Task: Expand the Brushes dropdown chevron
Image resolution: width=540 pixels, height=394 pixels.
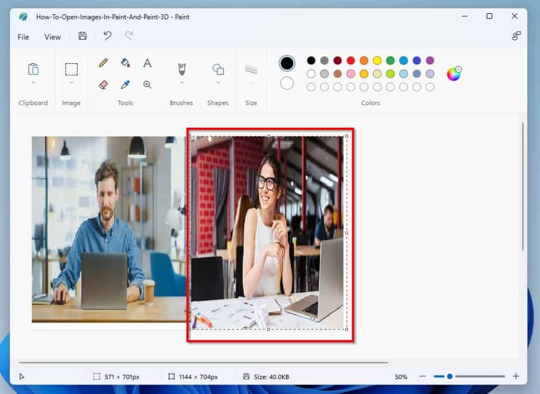Action: pos(182,83)
